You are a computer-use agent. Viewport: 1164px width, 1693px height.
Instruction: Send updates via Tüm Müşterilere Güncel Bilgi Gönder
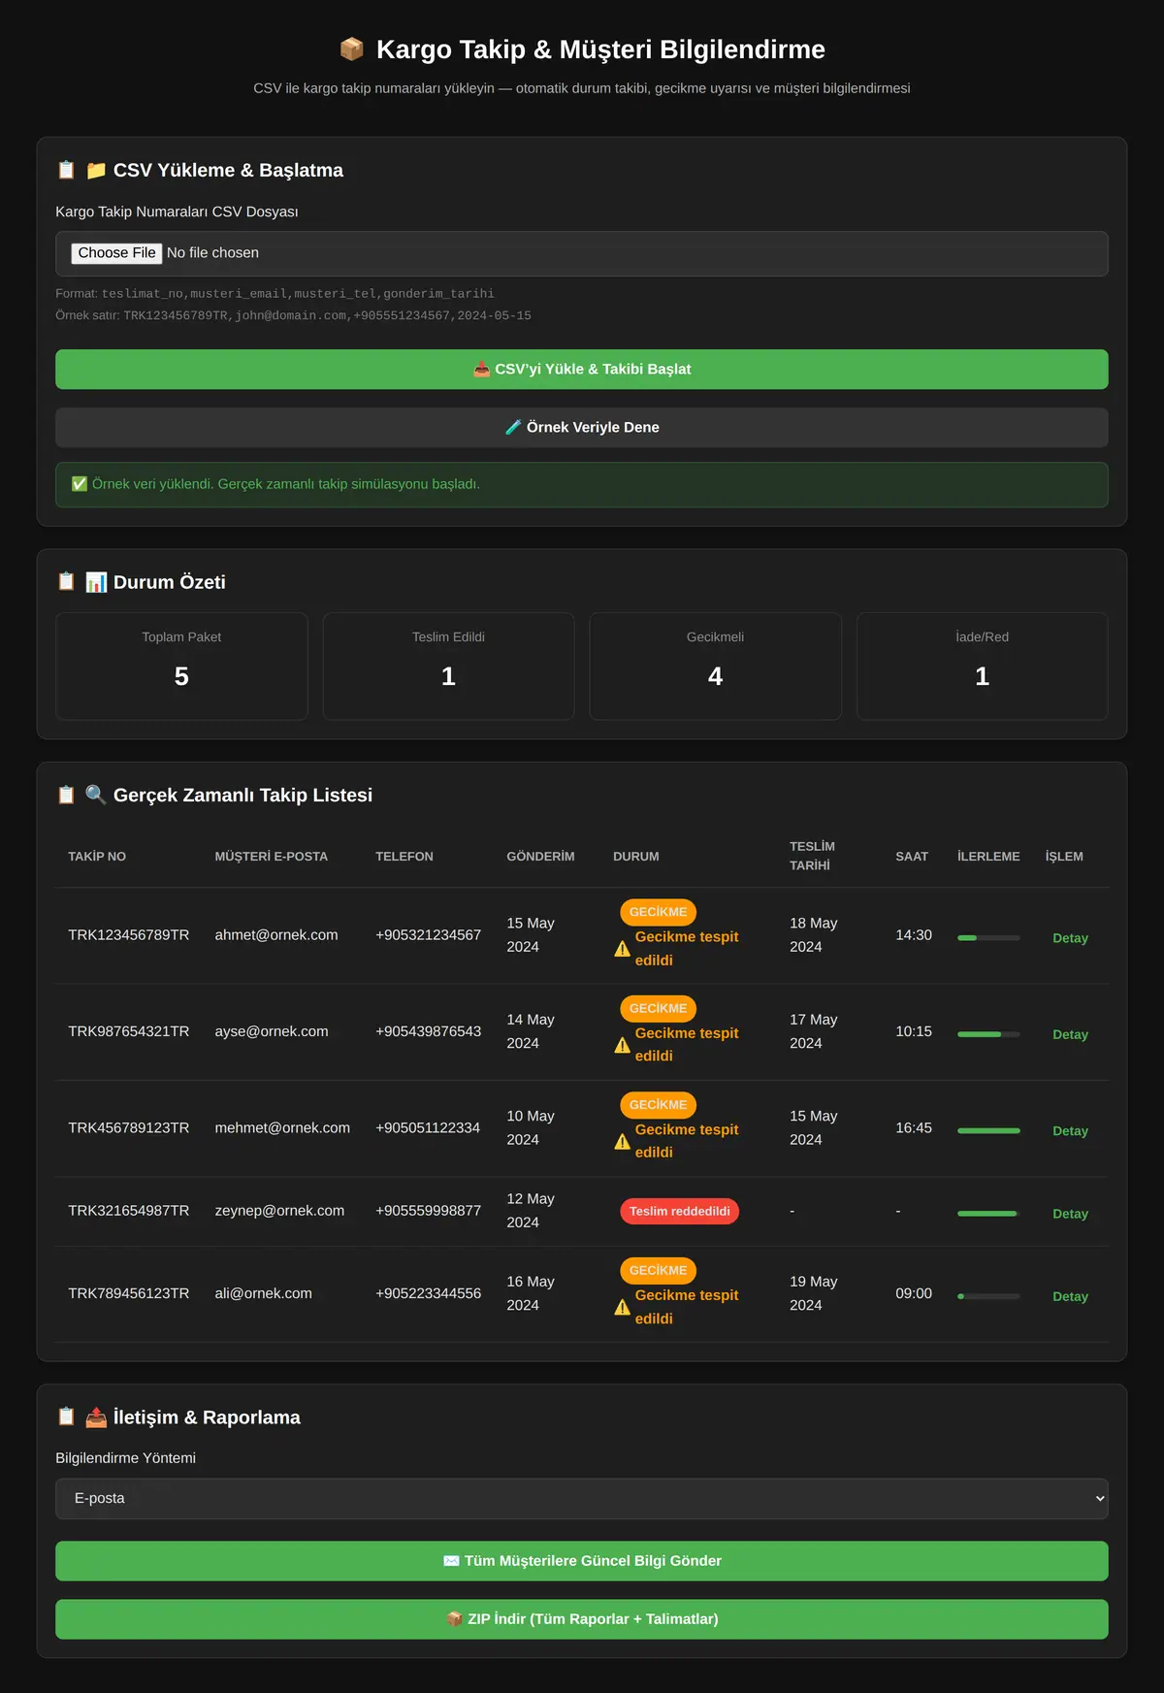582,1561
